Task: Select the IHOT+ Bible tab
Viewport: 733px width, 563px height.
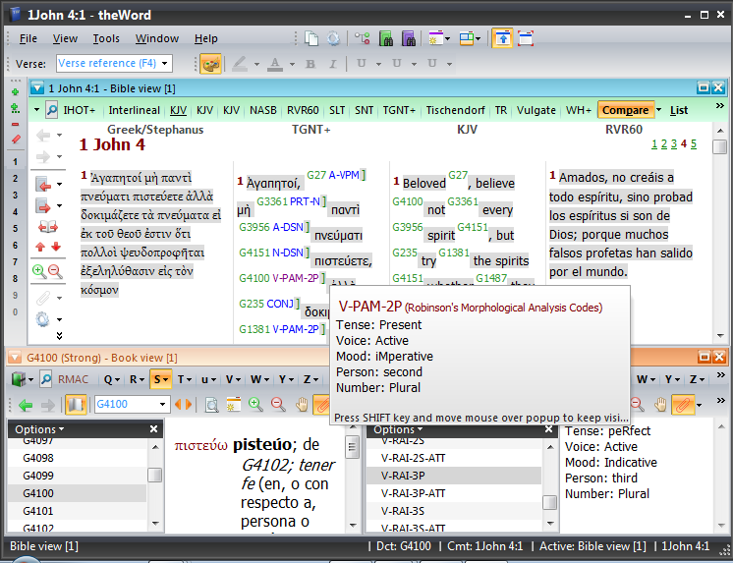Action: click(x=79, y=110)
